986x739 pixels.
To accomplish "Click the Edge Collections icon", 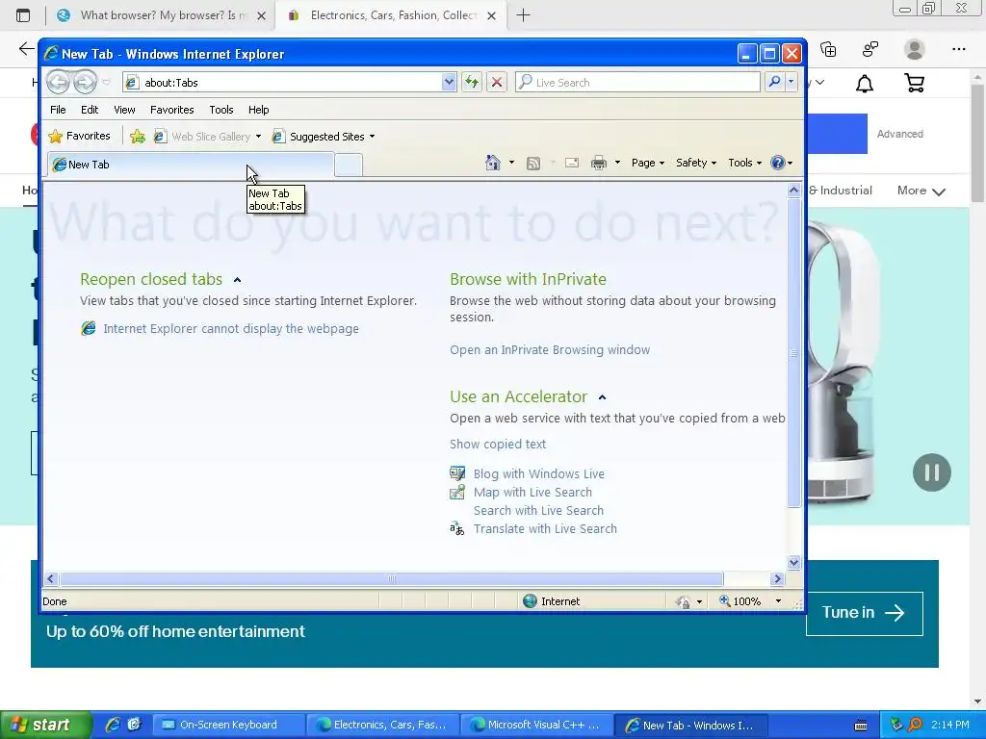I will coord(828,49).
